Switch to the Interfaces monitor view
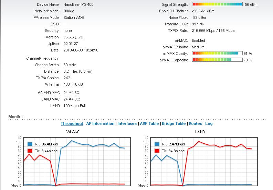The height and width of the screenshot is (190, 273). [127, 123]
